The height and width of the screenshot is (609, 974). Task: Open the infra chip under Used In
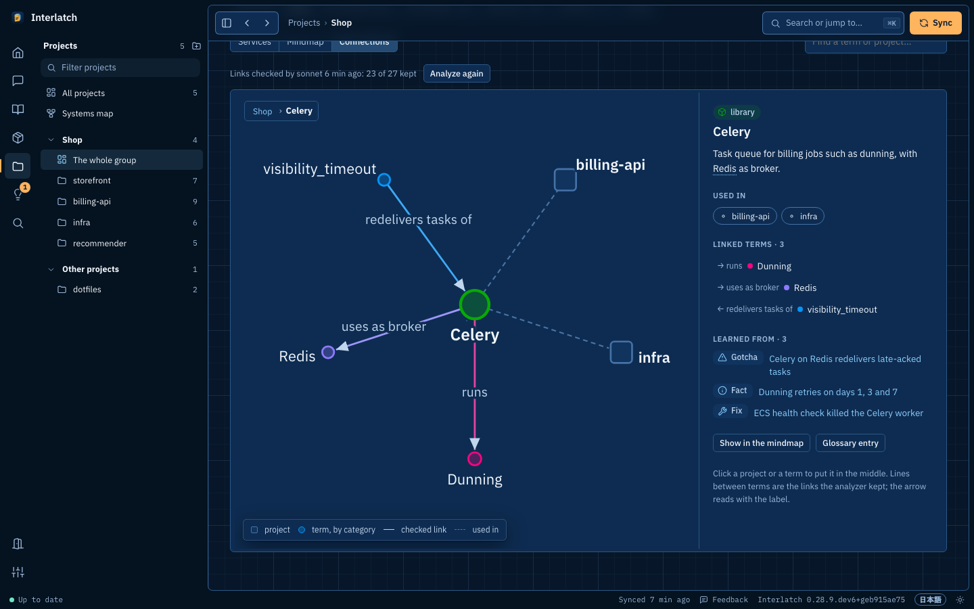coord(803,217)
